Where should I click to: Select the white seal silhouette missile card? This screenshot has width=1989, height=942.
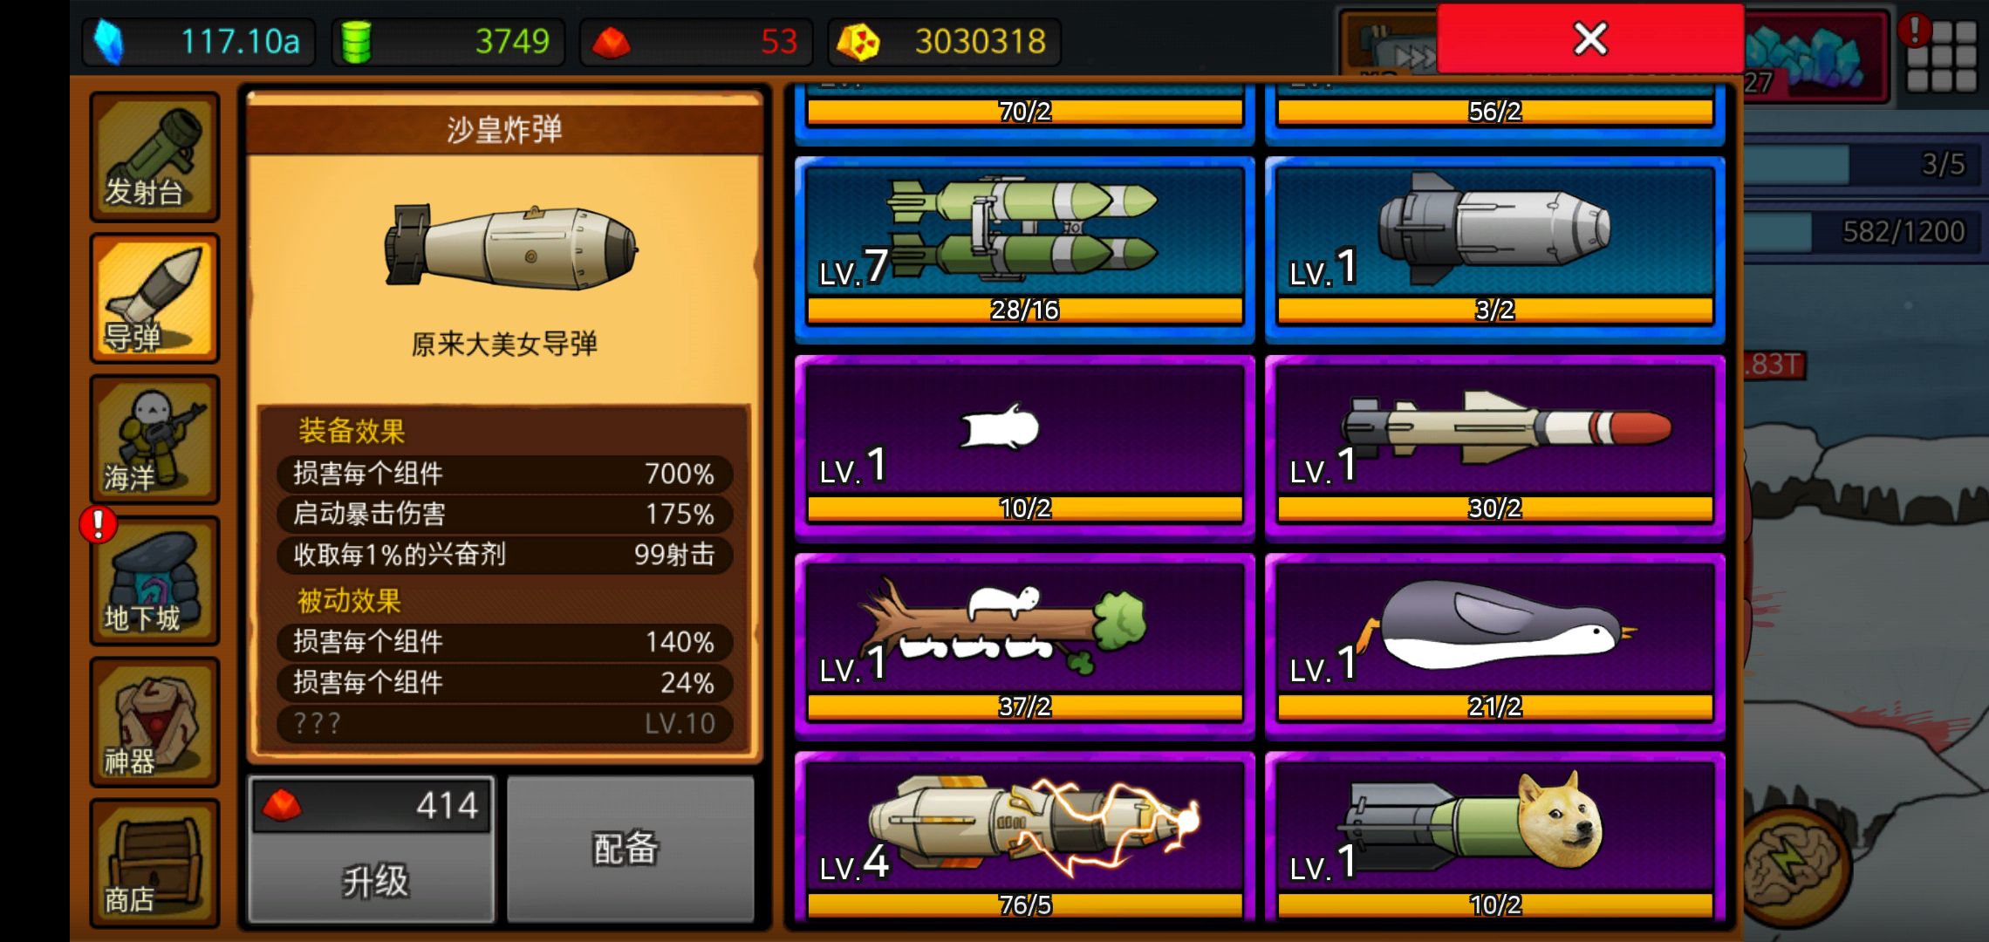(1024, 447)
